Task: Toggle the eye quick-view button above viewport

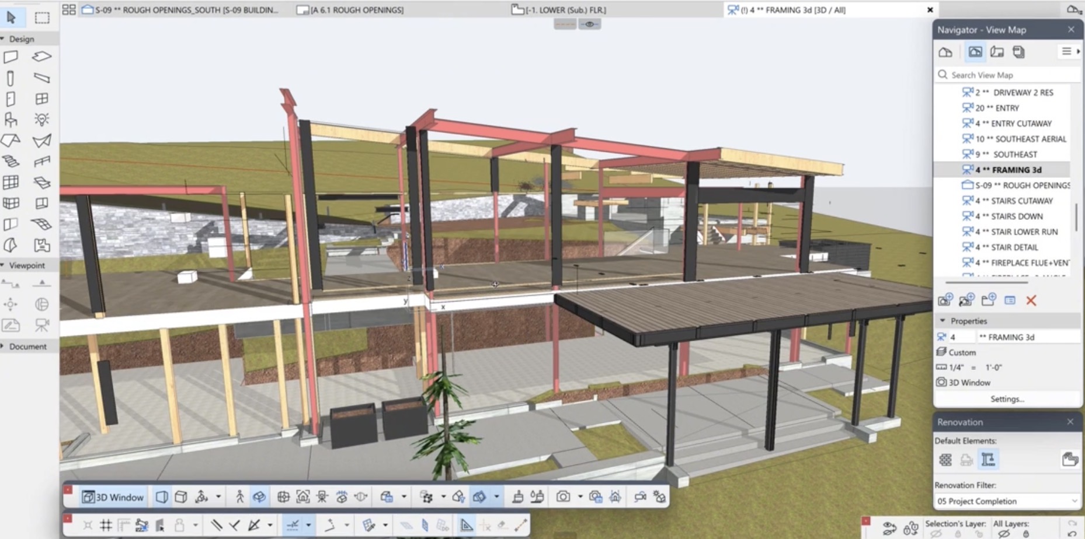Action: pyautogui.click(x=590, y=24)
